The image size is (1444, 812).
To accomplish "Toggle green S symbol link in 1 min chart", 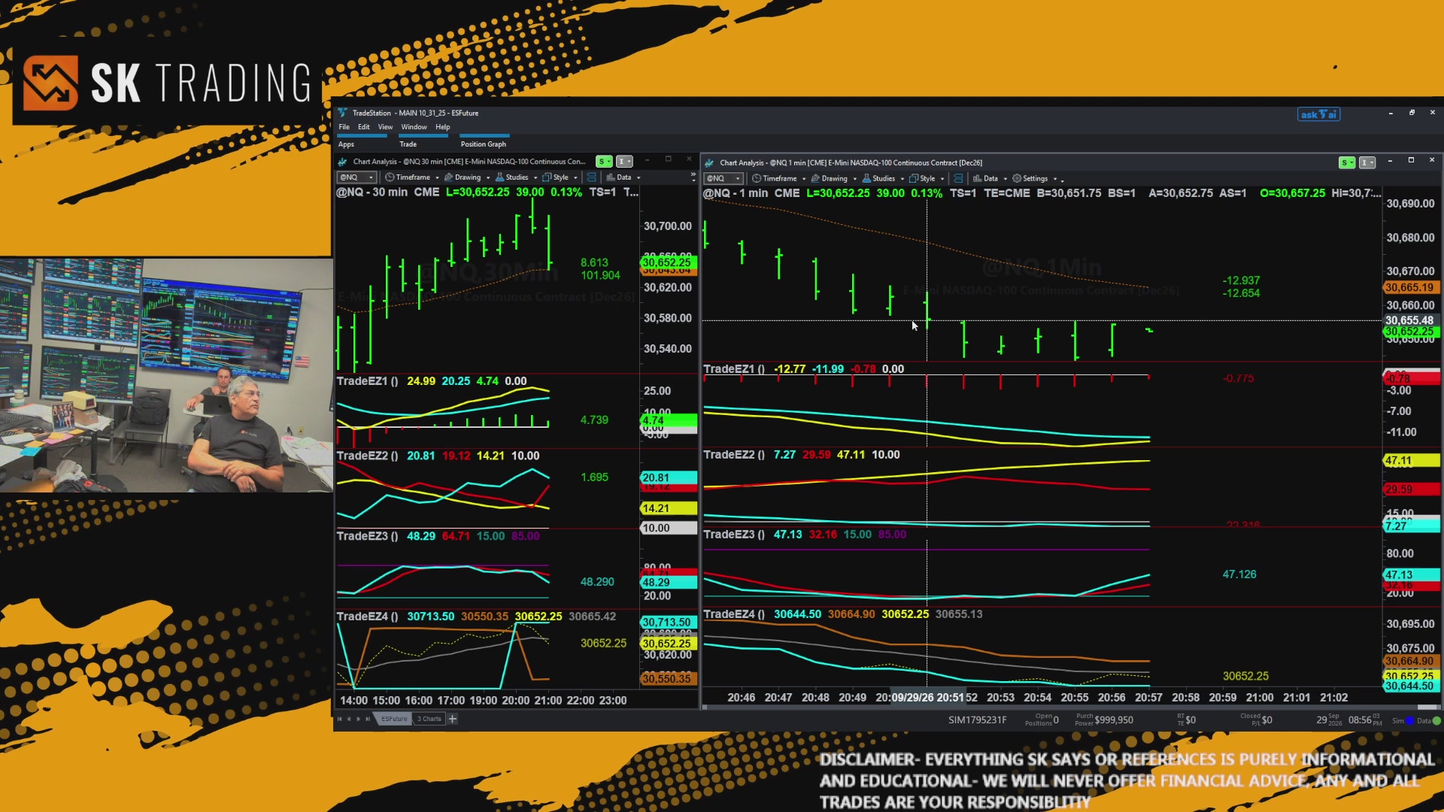I will pyautogui.click(x=1346, y=162).
